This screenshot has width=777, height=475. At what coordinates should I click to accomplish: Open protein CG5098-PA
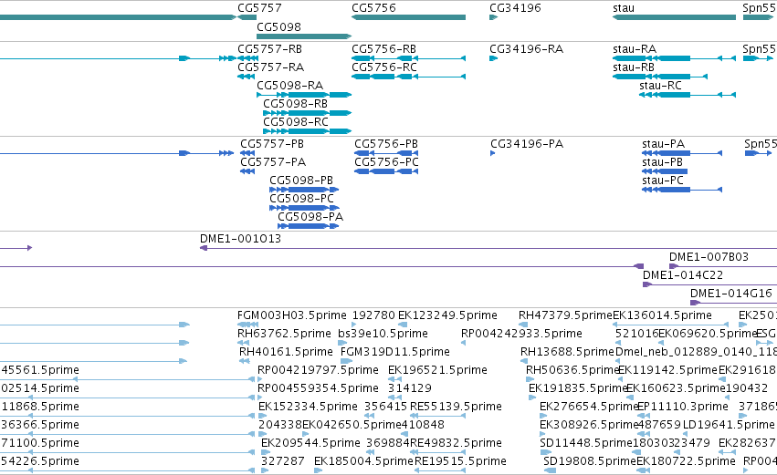click(310, 217)
